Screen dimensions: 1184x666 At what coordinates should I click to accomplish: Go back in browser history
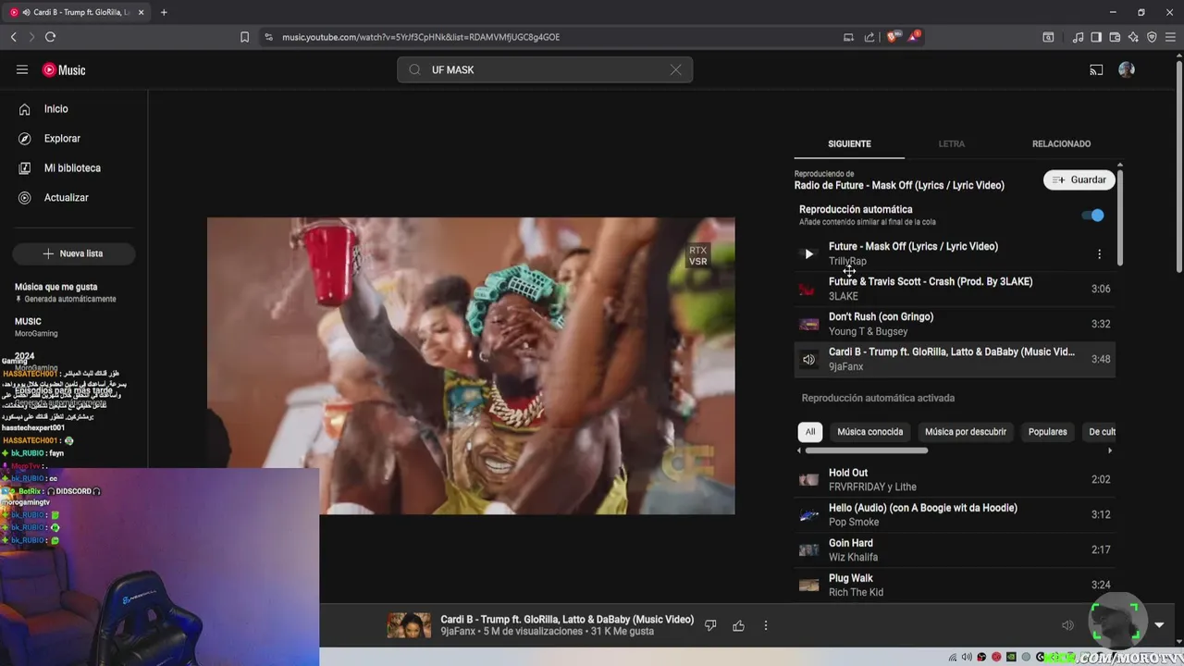13,37
